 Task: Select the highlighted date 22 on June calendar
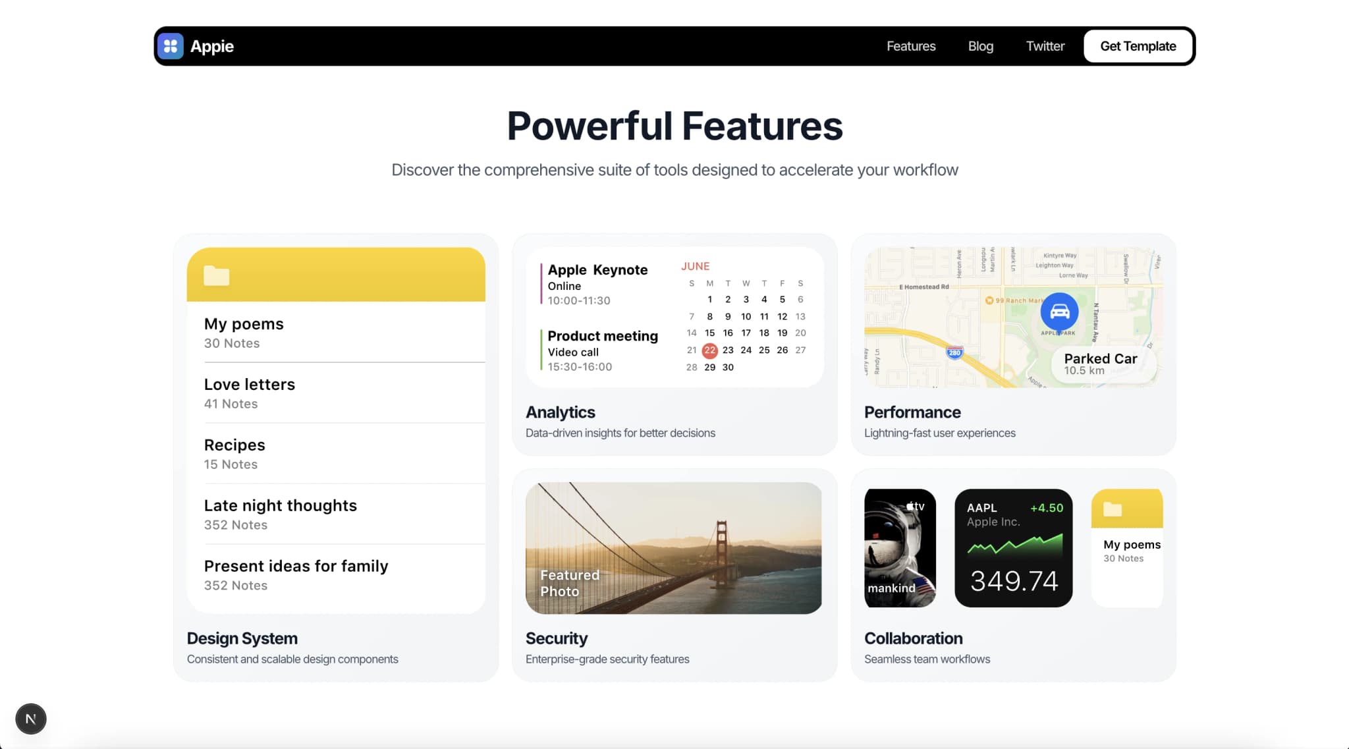[709, 350]
